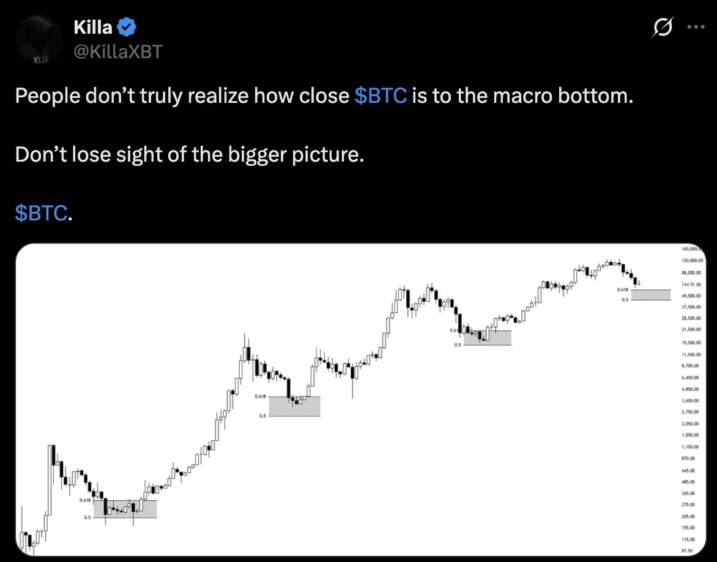This screenshot has height=562, width=717.
Task: Open the BTC chart image attachment
Action: pos(361,400)
